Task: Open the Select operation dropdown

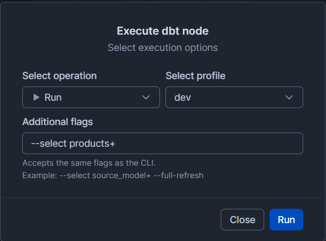Action: click(x=91, y=97)
